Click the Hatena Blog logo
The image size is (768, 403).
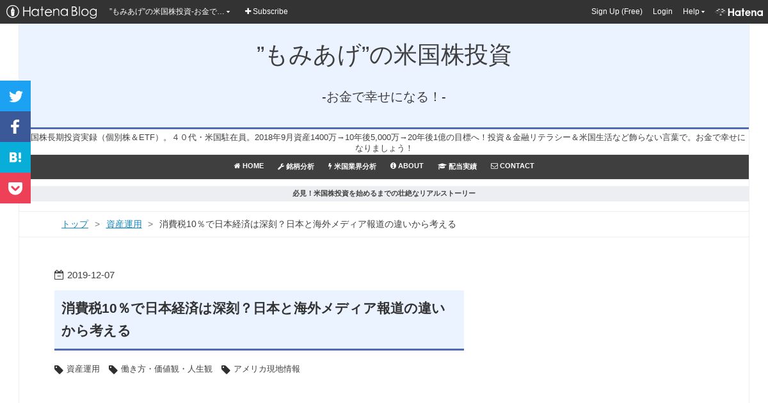tap(52, 12)
